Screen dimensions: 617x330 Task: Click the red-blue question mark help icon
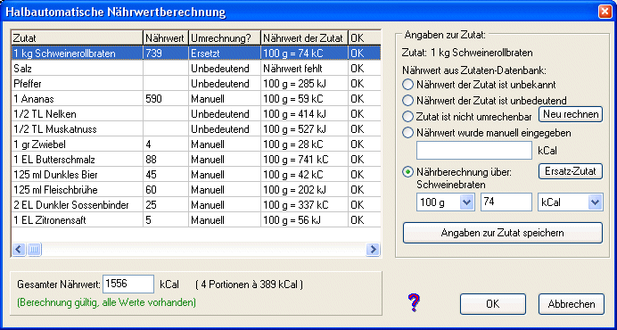click(413, 302)
